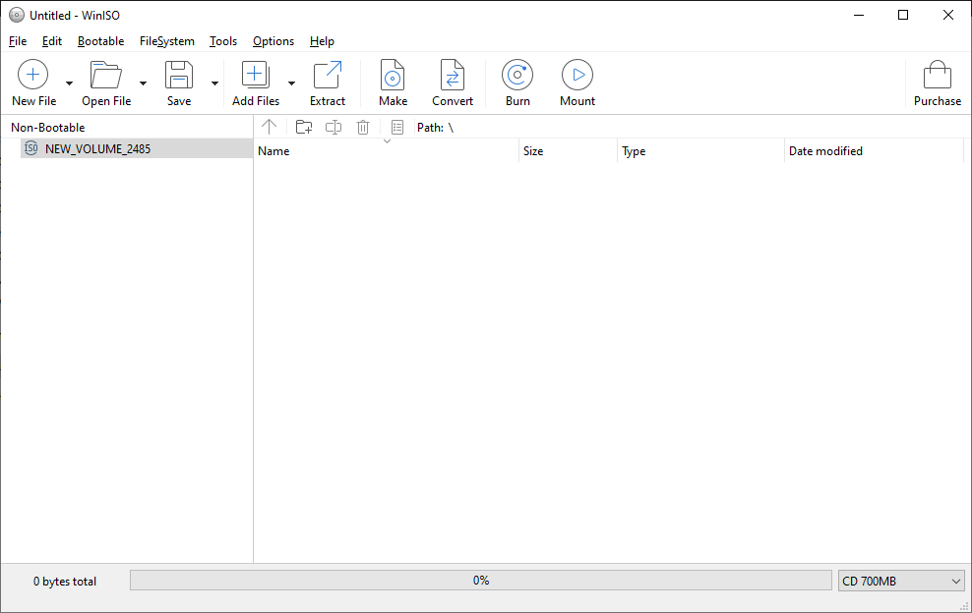Sort by the Size column header

(x=569, y=151)
